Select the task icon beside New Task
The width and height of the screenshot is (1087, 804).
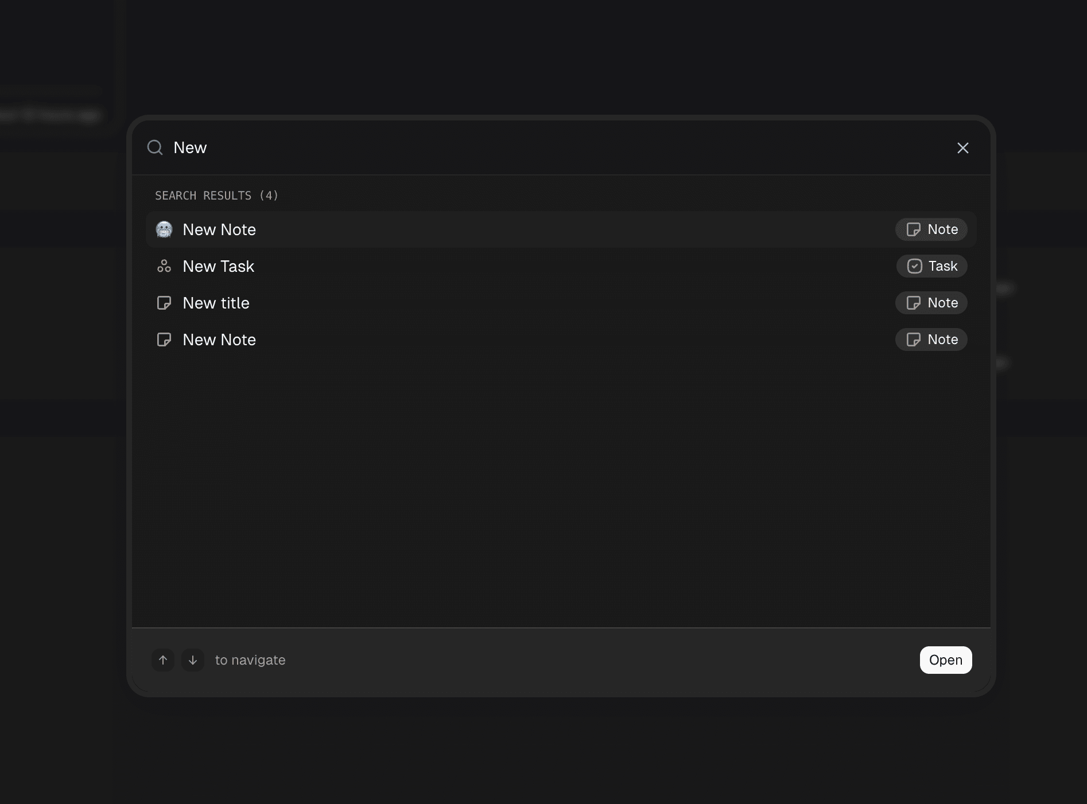[x=164, y=266]
